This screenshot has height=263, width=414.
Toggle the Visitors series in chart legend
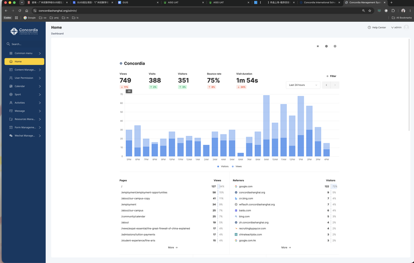click(223, 166)
